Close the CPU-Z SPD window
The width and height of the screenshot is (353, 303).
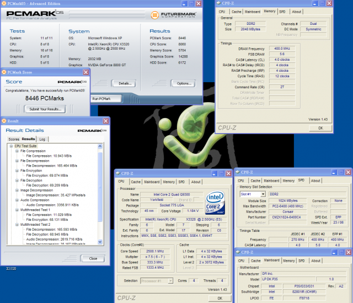(348, 172)
